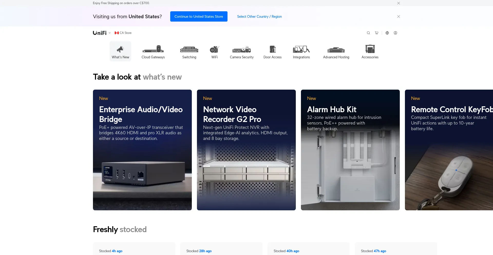Image resolution: width=493 pixels, height=255 pixels.
Task: Click the Freshly stocked heading
Action: [x=120, y=229]
